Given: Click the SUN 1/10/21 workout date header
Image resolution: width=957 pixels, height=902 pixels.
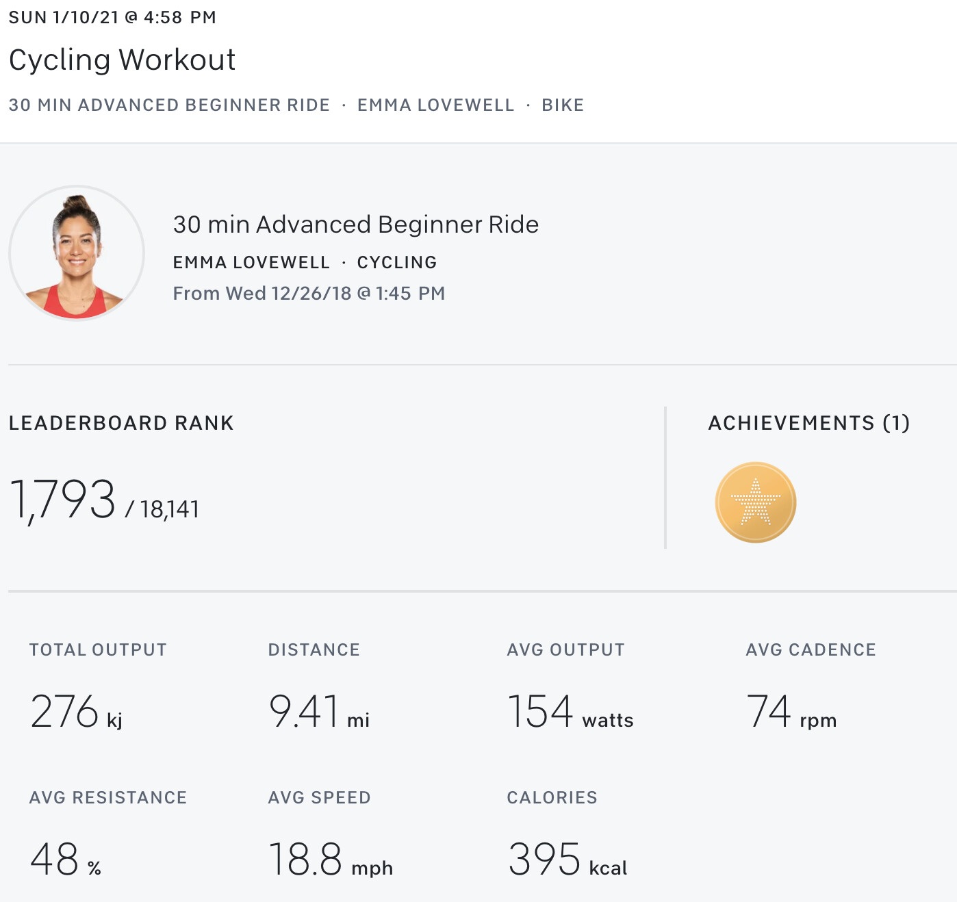Looking at the screenshot, I should 112,17.
